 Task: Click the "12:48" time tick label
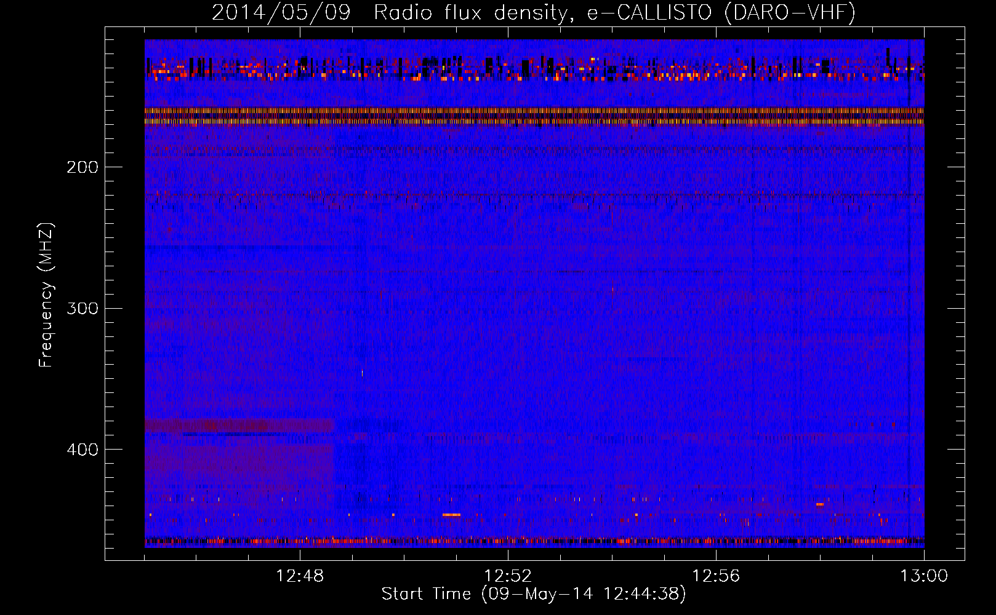tap(300, 576)
